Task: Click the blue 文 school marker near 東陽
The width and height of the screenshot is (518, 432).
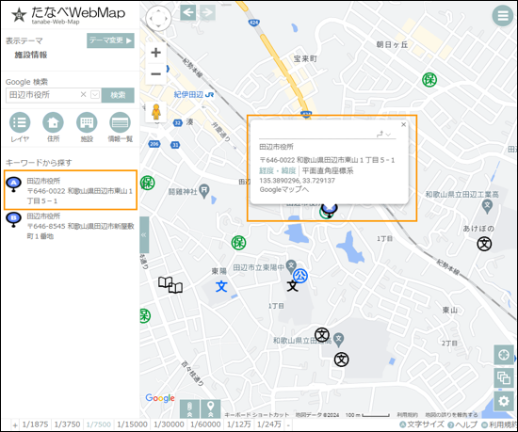Action: click(x=221, y=286)
